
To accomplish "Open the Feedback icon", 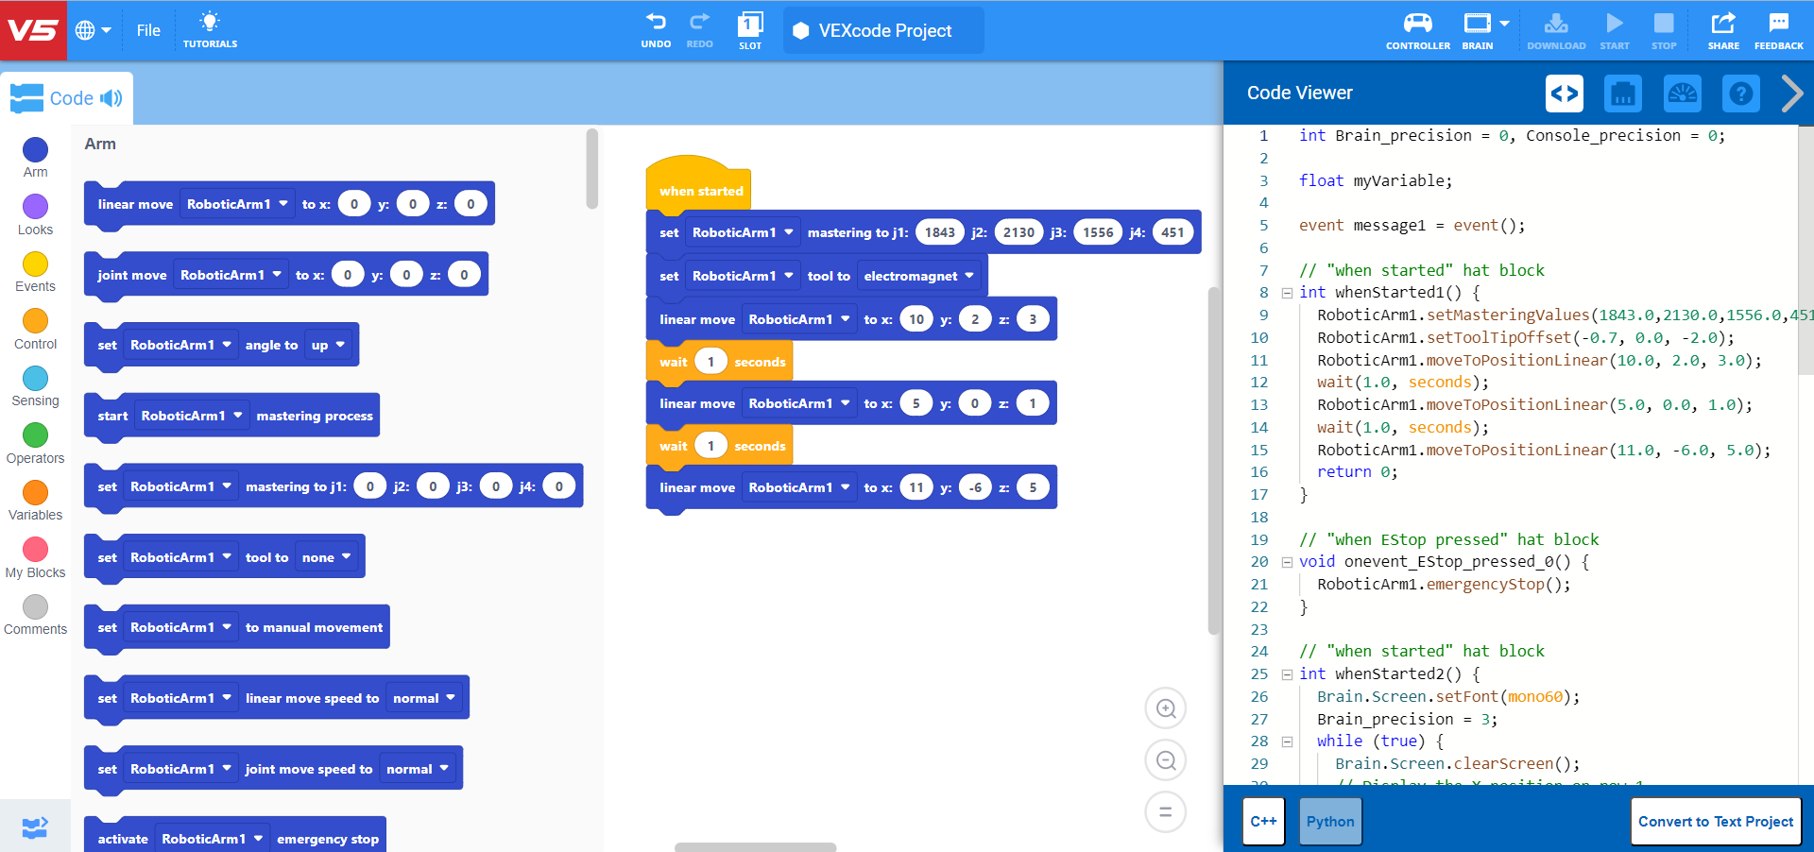I will tap(1778, 30).
